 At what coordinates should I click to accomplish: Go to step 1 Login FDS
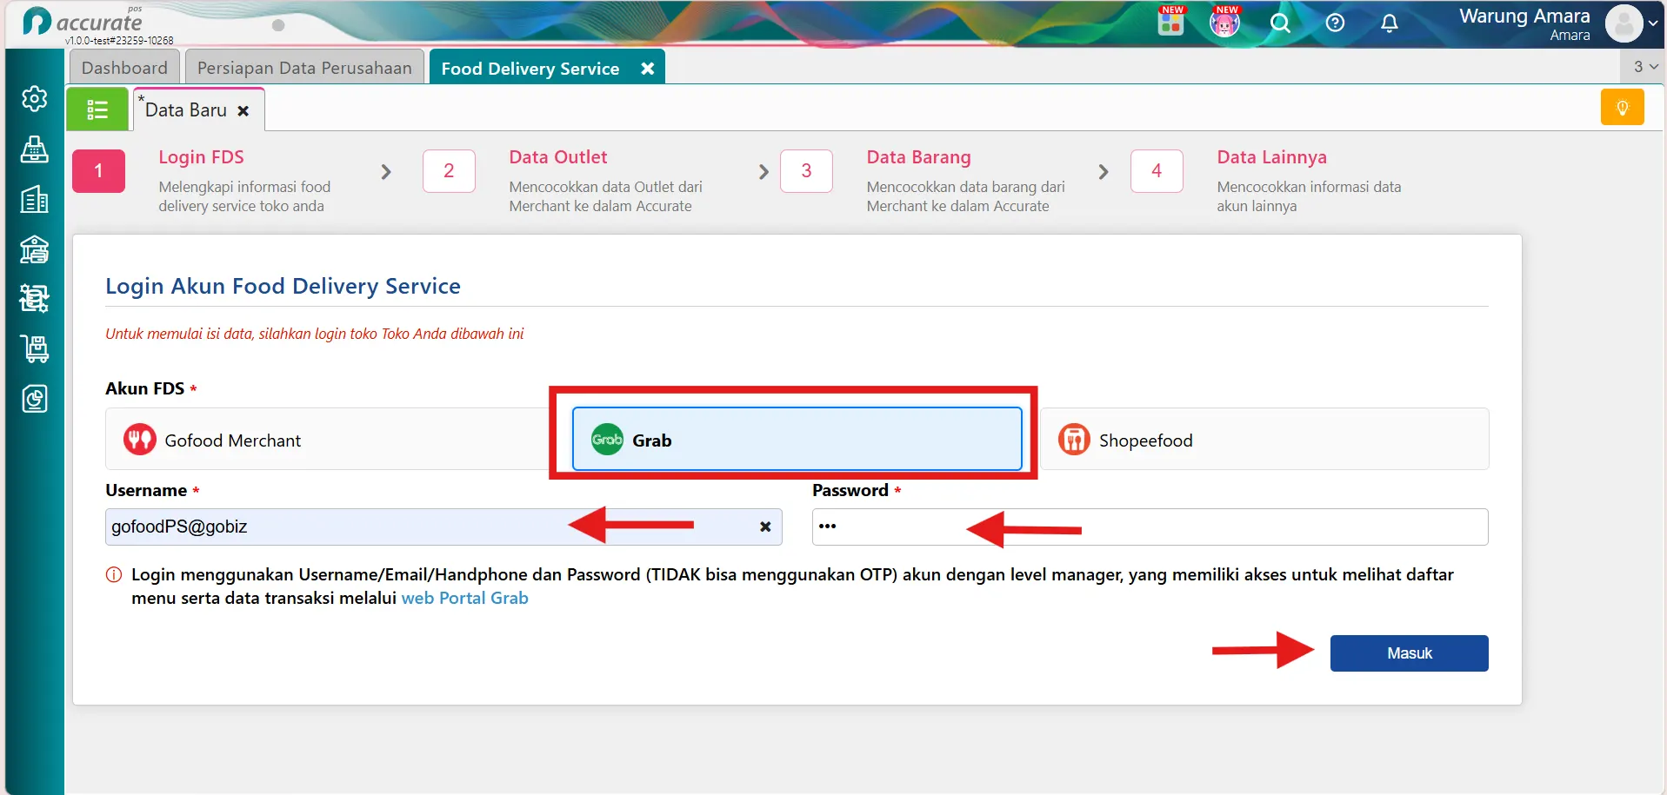(x=98, y=171)
